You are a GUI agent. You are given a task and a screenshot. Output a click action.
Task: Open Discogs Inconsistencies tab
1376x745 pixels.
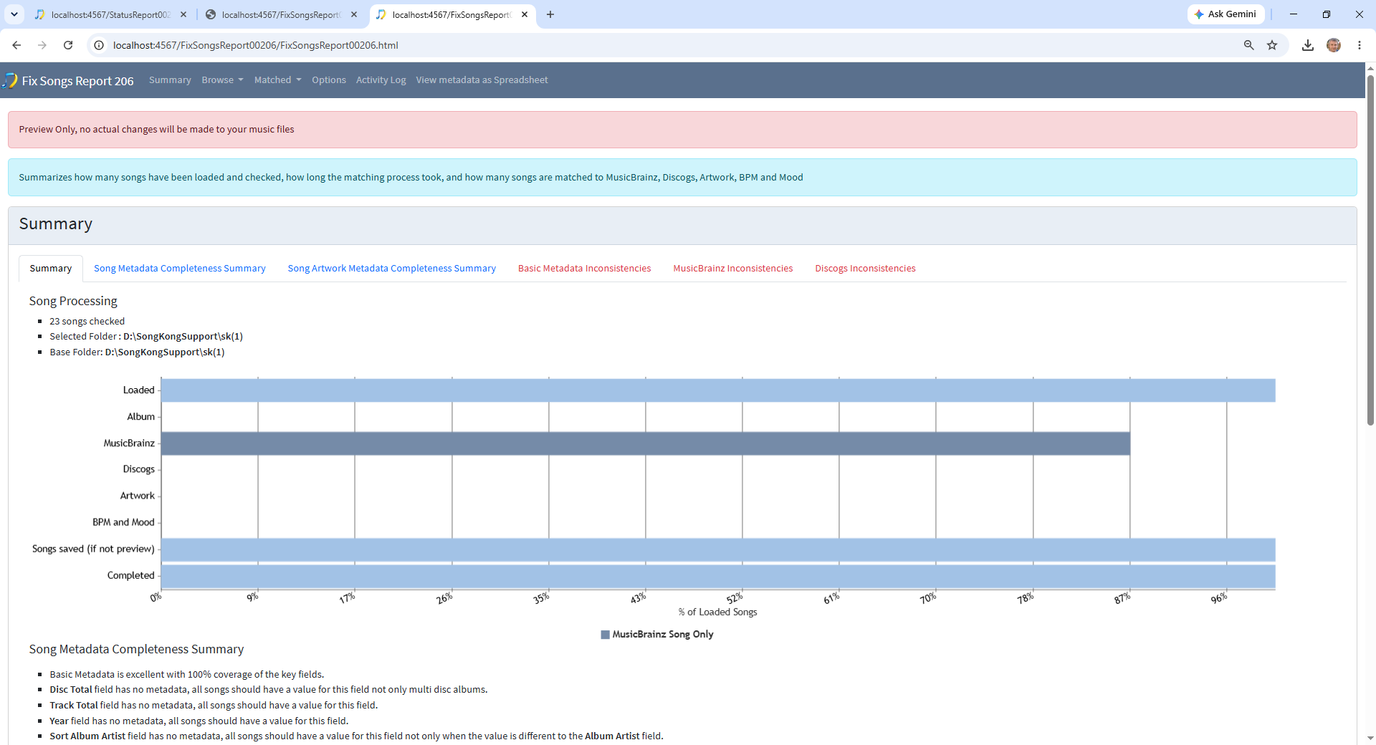pos(865,269)
